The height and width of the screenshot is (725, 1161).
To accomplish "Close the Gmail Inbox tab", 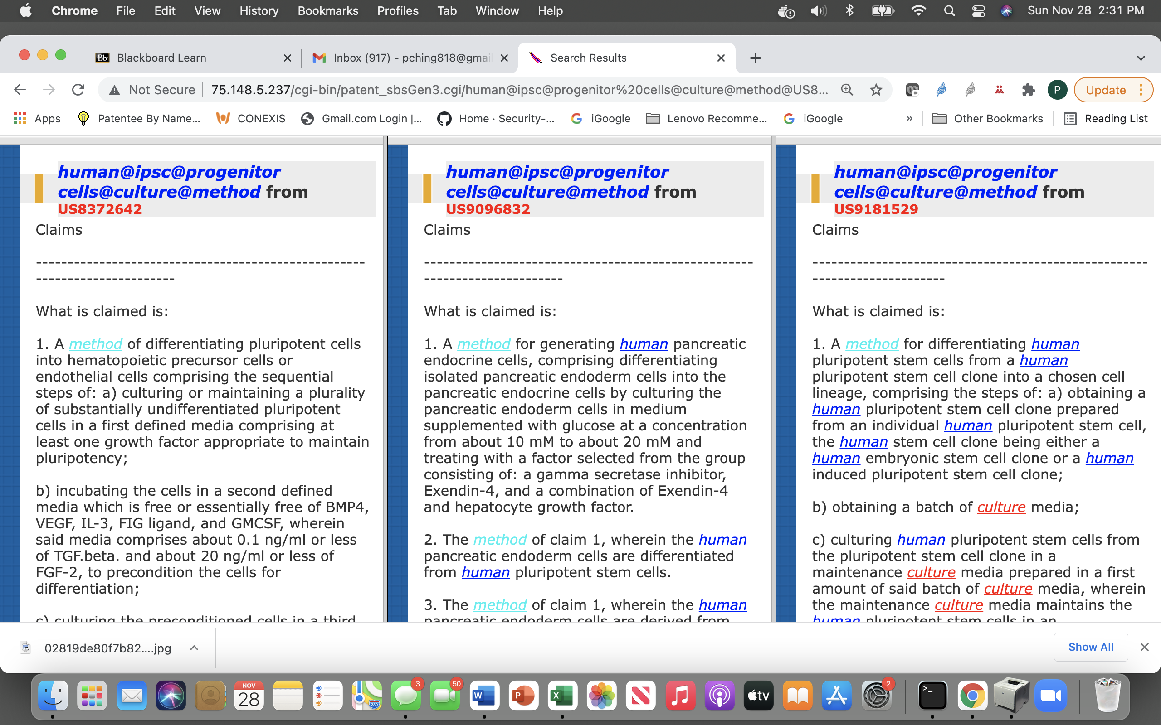I will [x=504, y=58].
